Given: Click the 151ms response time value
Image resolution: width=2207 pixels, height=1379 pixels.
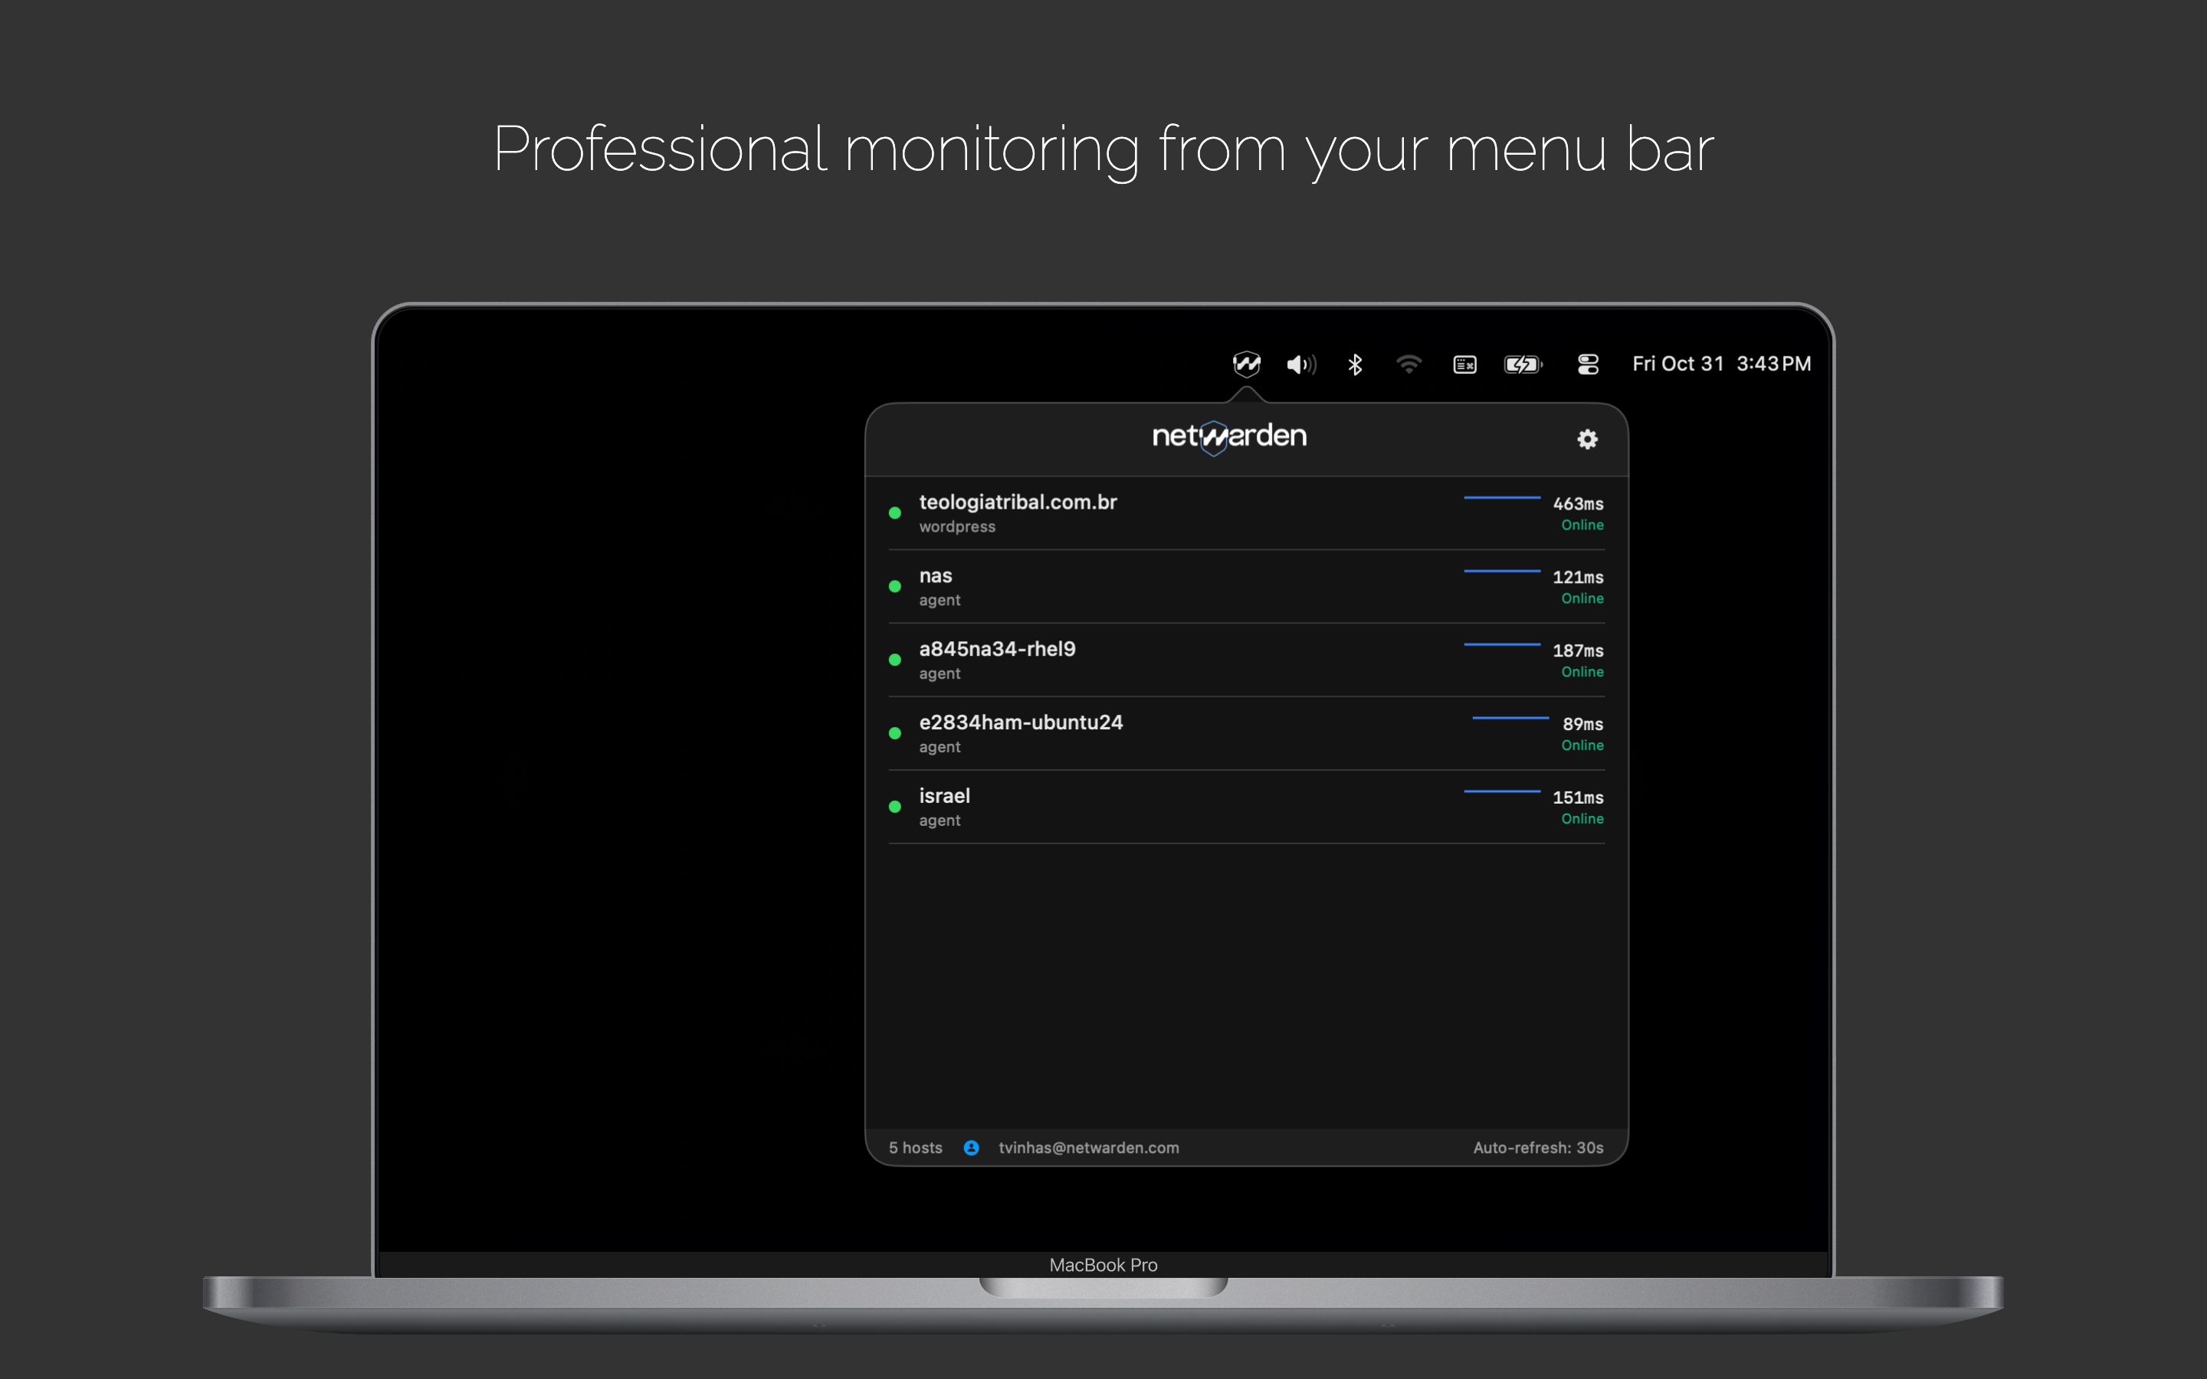Looking at the screenshot, I should (1578, 798).
